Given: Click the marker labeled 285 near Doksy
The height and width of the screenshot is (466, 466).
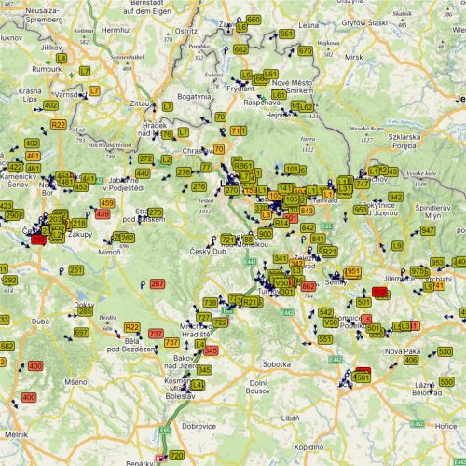Looking at the screenshot, I should click(x=85, y=311).
